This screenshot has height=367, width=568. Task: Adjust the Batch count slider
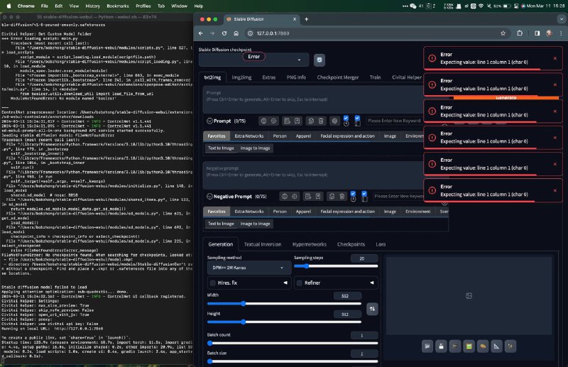point(293,343)
